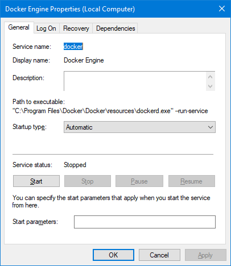Screen dimensions: 231x266
Task: Click the Description scroll up arrow
Action: 210,77
